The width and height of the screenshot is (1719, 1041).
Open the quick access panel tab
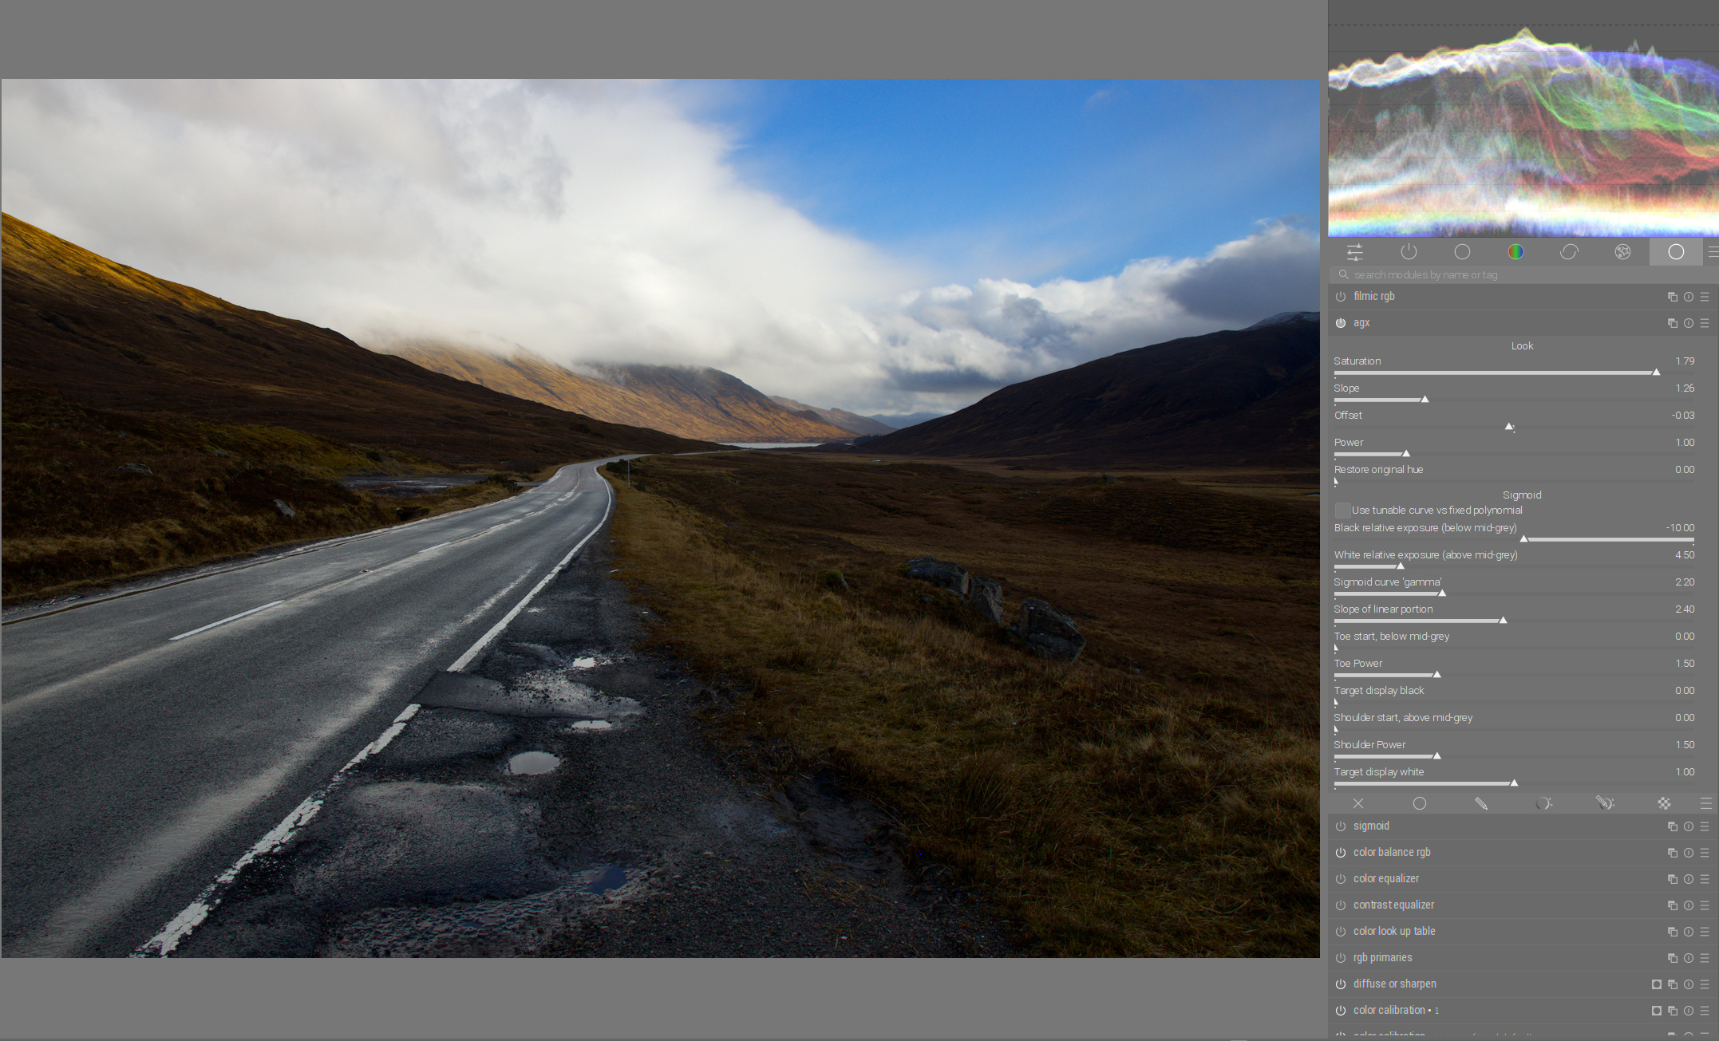pos(1354,252)
